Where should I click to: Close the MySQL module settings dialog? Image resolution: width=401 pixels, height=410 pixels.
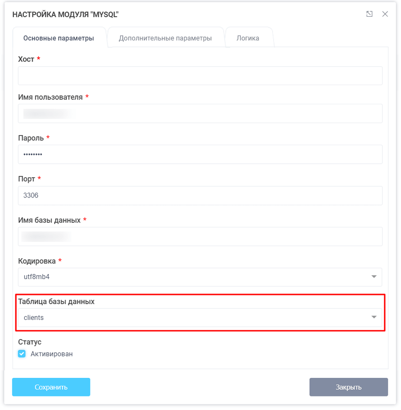point(385,14)
